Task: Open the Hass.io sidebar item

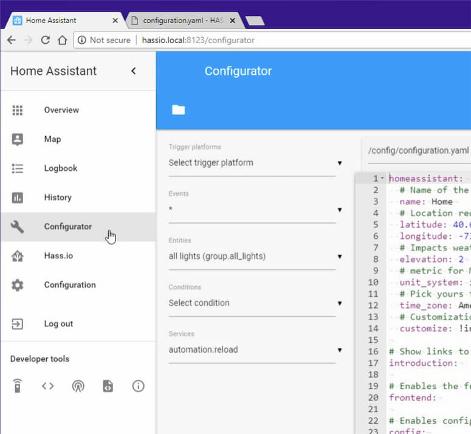Action: tap(78, 256)
